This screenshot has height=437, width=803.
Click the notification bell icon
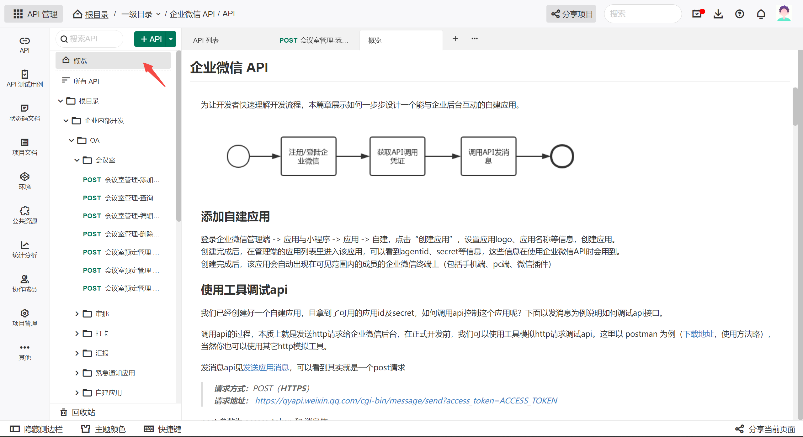pos(761,14)
